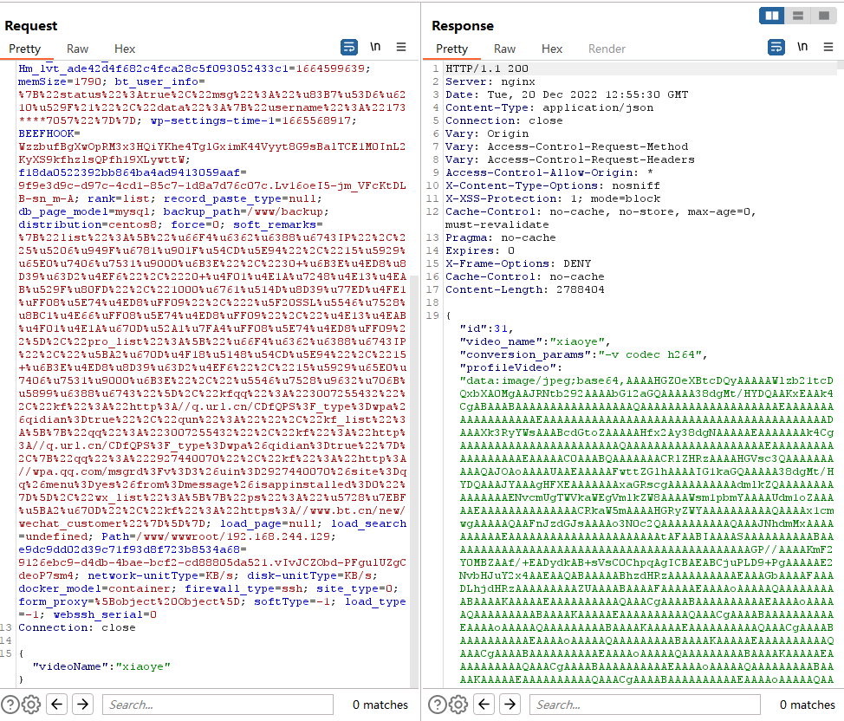Switch the Request view to the Raw tab
Screen dimensions: 844x721
77,49
